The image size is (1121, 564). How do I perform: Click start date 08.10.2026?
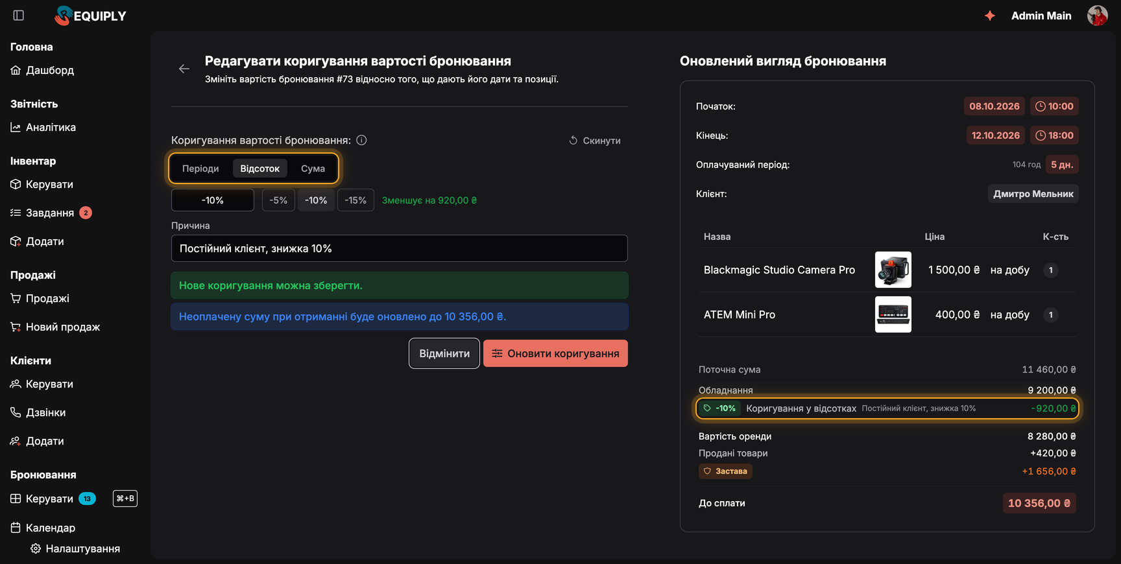(x=994, y=106)
